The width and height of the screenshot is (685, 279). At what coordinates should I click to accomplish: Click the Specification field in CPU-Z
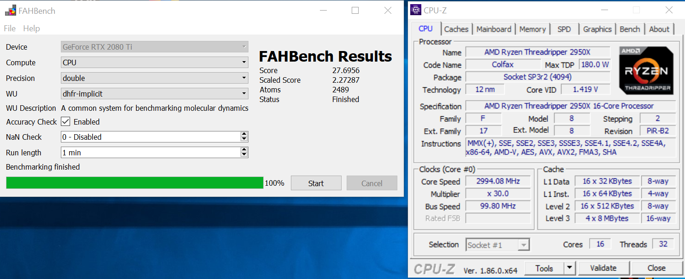(x=571, y=106)
